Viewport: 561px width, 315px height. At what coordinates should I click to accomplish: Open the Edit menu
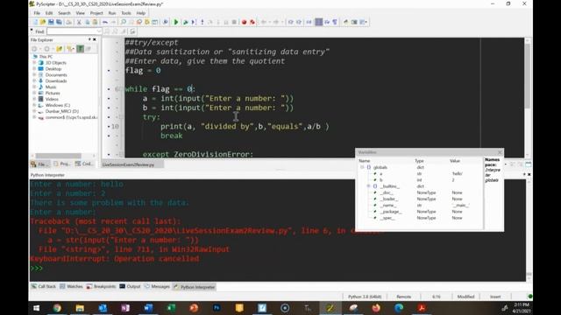tap(49, 13)
